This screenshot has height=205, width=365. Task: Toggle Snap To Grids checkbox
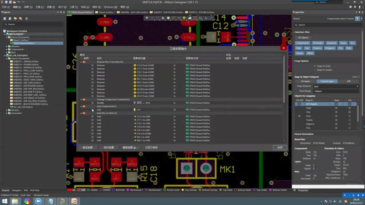click(x=315, y=66)
